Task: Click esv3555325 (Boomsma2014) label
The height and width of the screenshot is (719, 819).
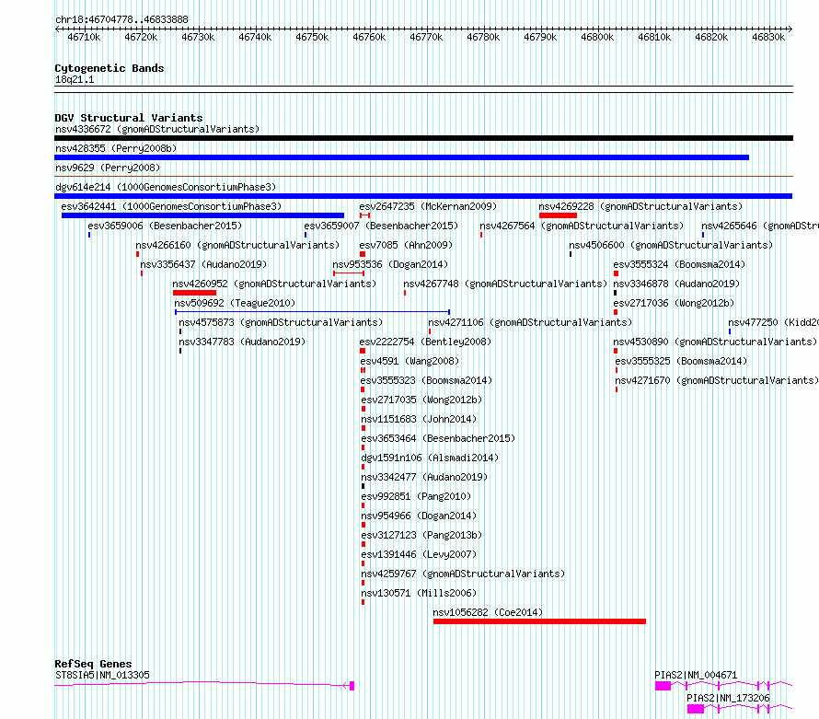Action: (681, 361)
